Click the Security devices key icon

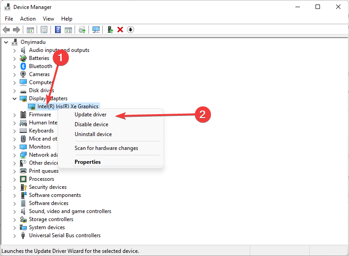[23, 187]
